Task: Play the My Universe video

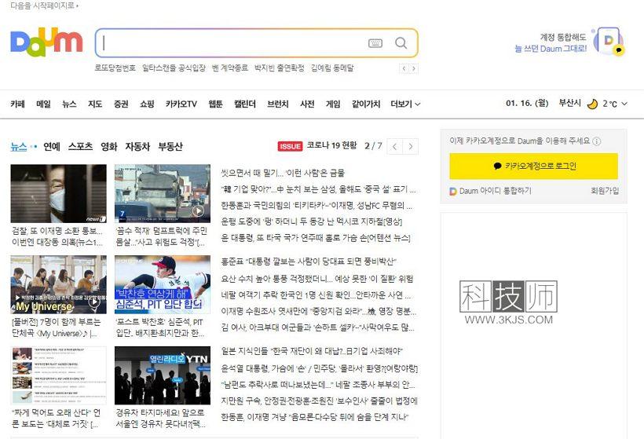Action: pyautogui.click(x=94, y=302)
